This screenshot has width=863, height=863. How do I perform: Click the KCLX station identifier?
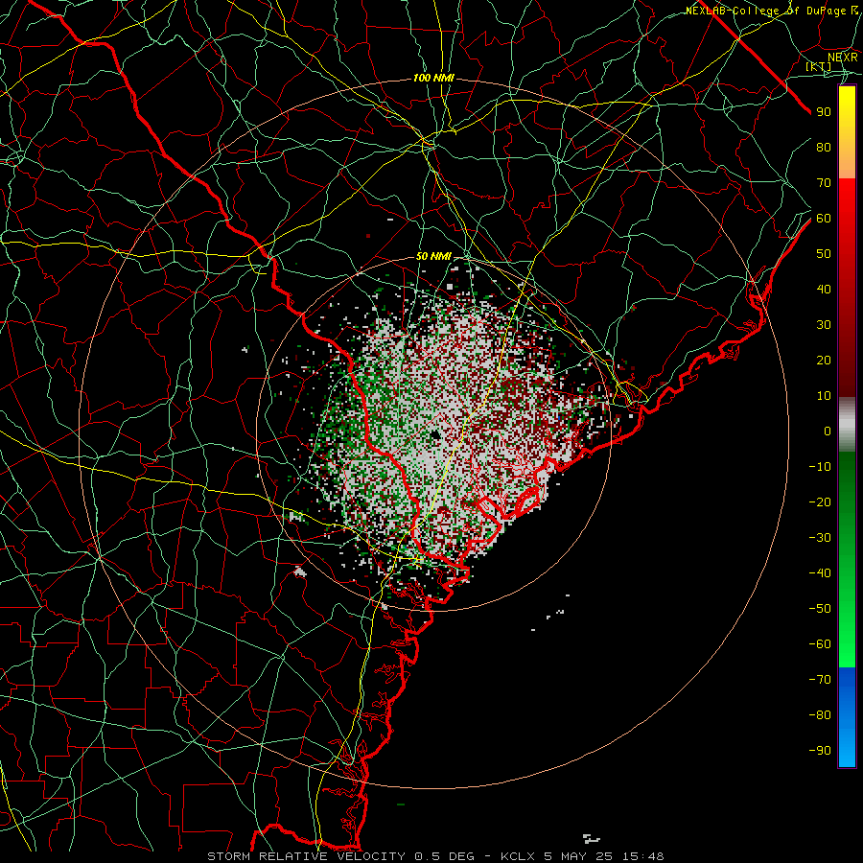[518, 856]
